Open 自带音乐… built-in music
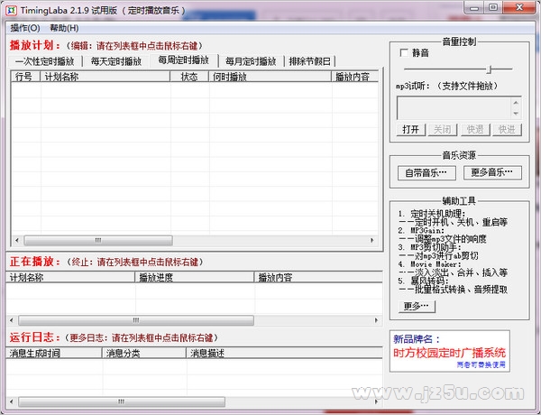Viewport: 541px width, 415px height. click(x=426, y=173)
